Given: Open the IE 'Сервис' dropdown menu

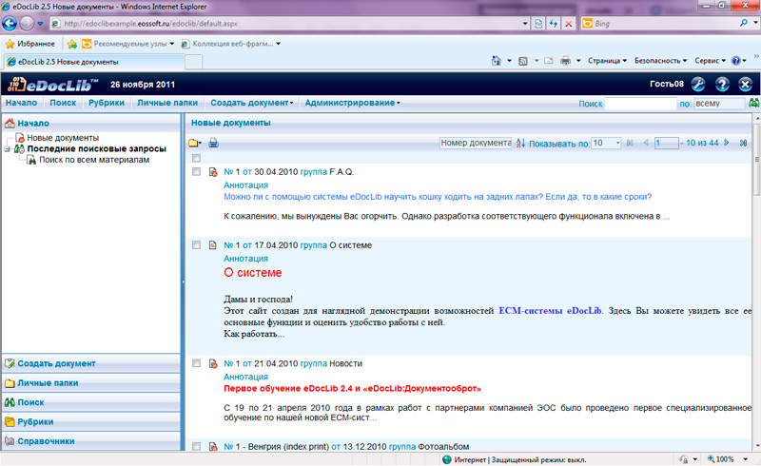Looking at the screenshot, I should click(x=710, y=61).
